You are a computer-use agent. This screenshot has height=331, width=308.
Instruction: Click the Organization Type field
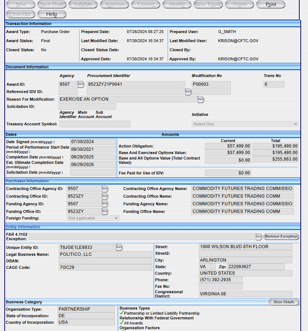(86, 309)
